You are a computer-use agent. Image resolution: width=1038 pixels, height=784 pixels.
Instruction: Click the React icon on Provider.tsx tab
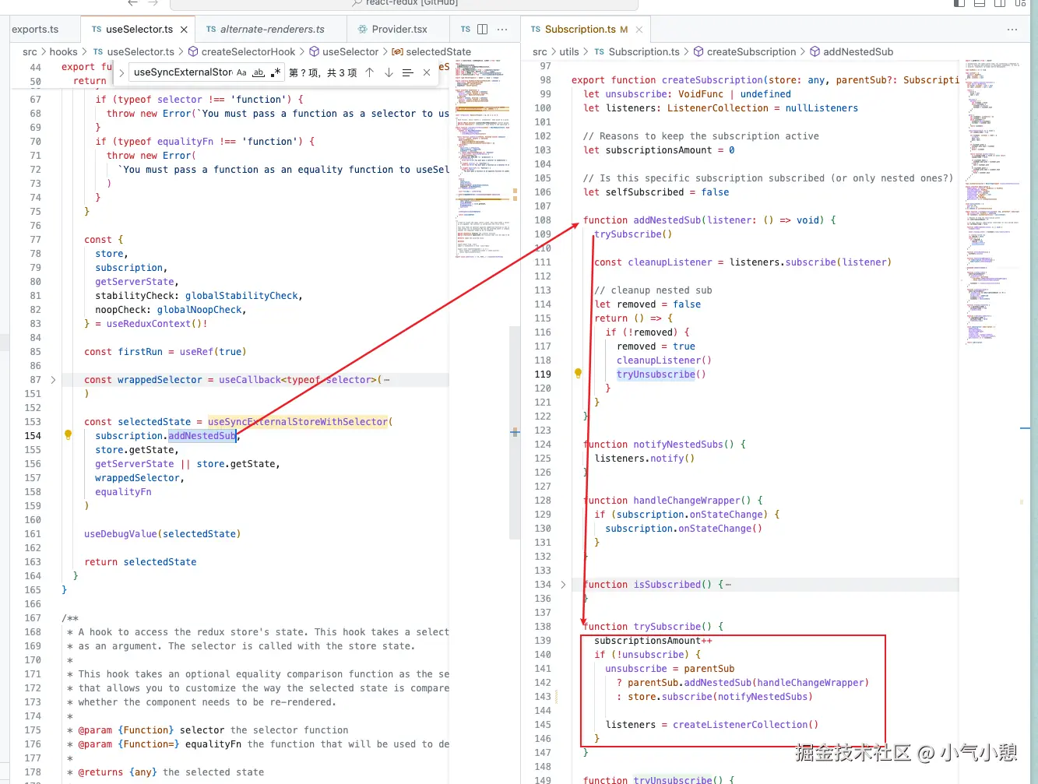(363, 30)
